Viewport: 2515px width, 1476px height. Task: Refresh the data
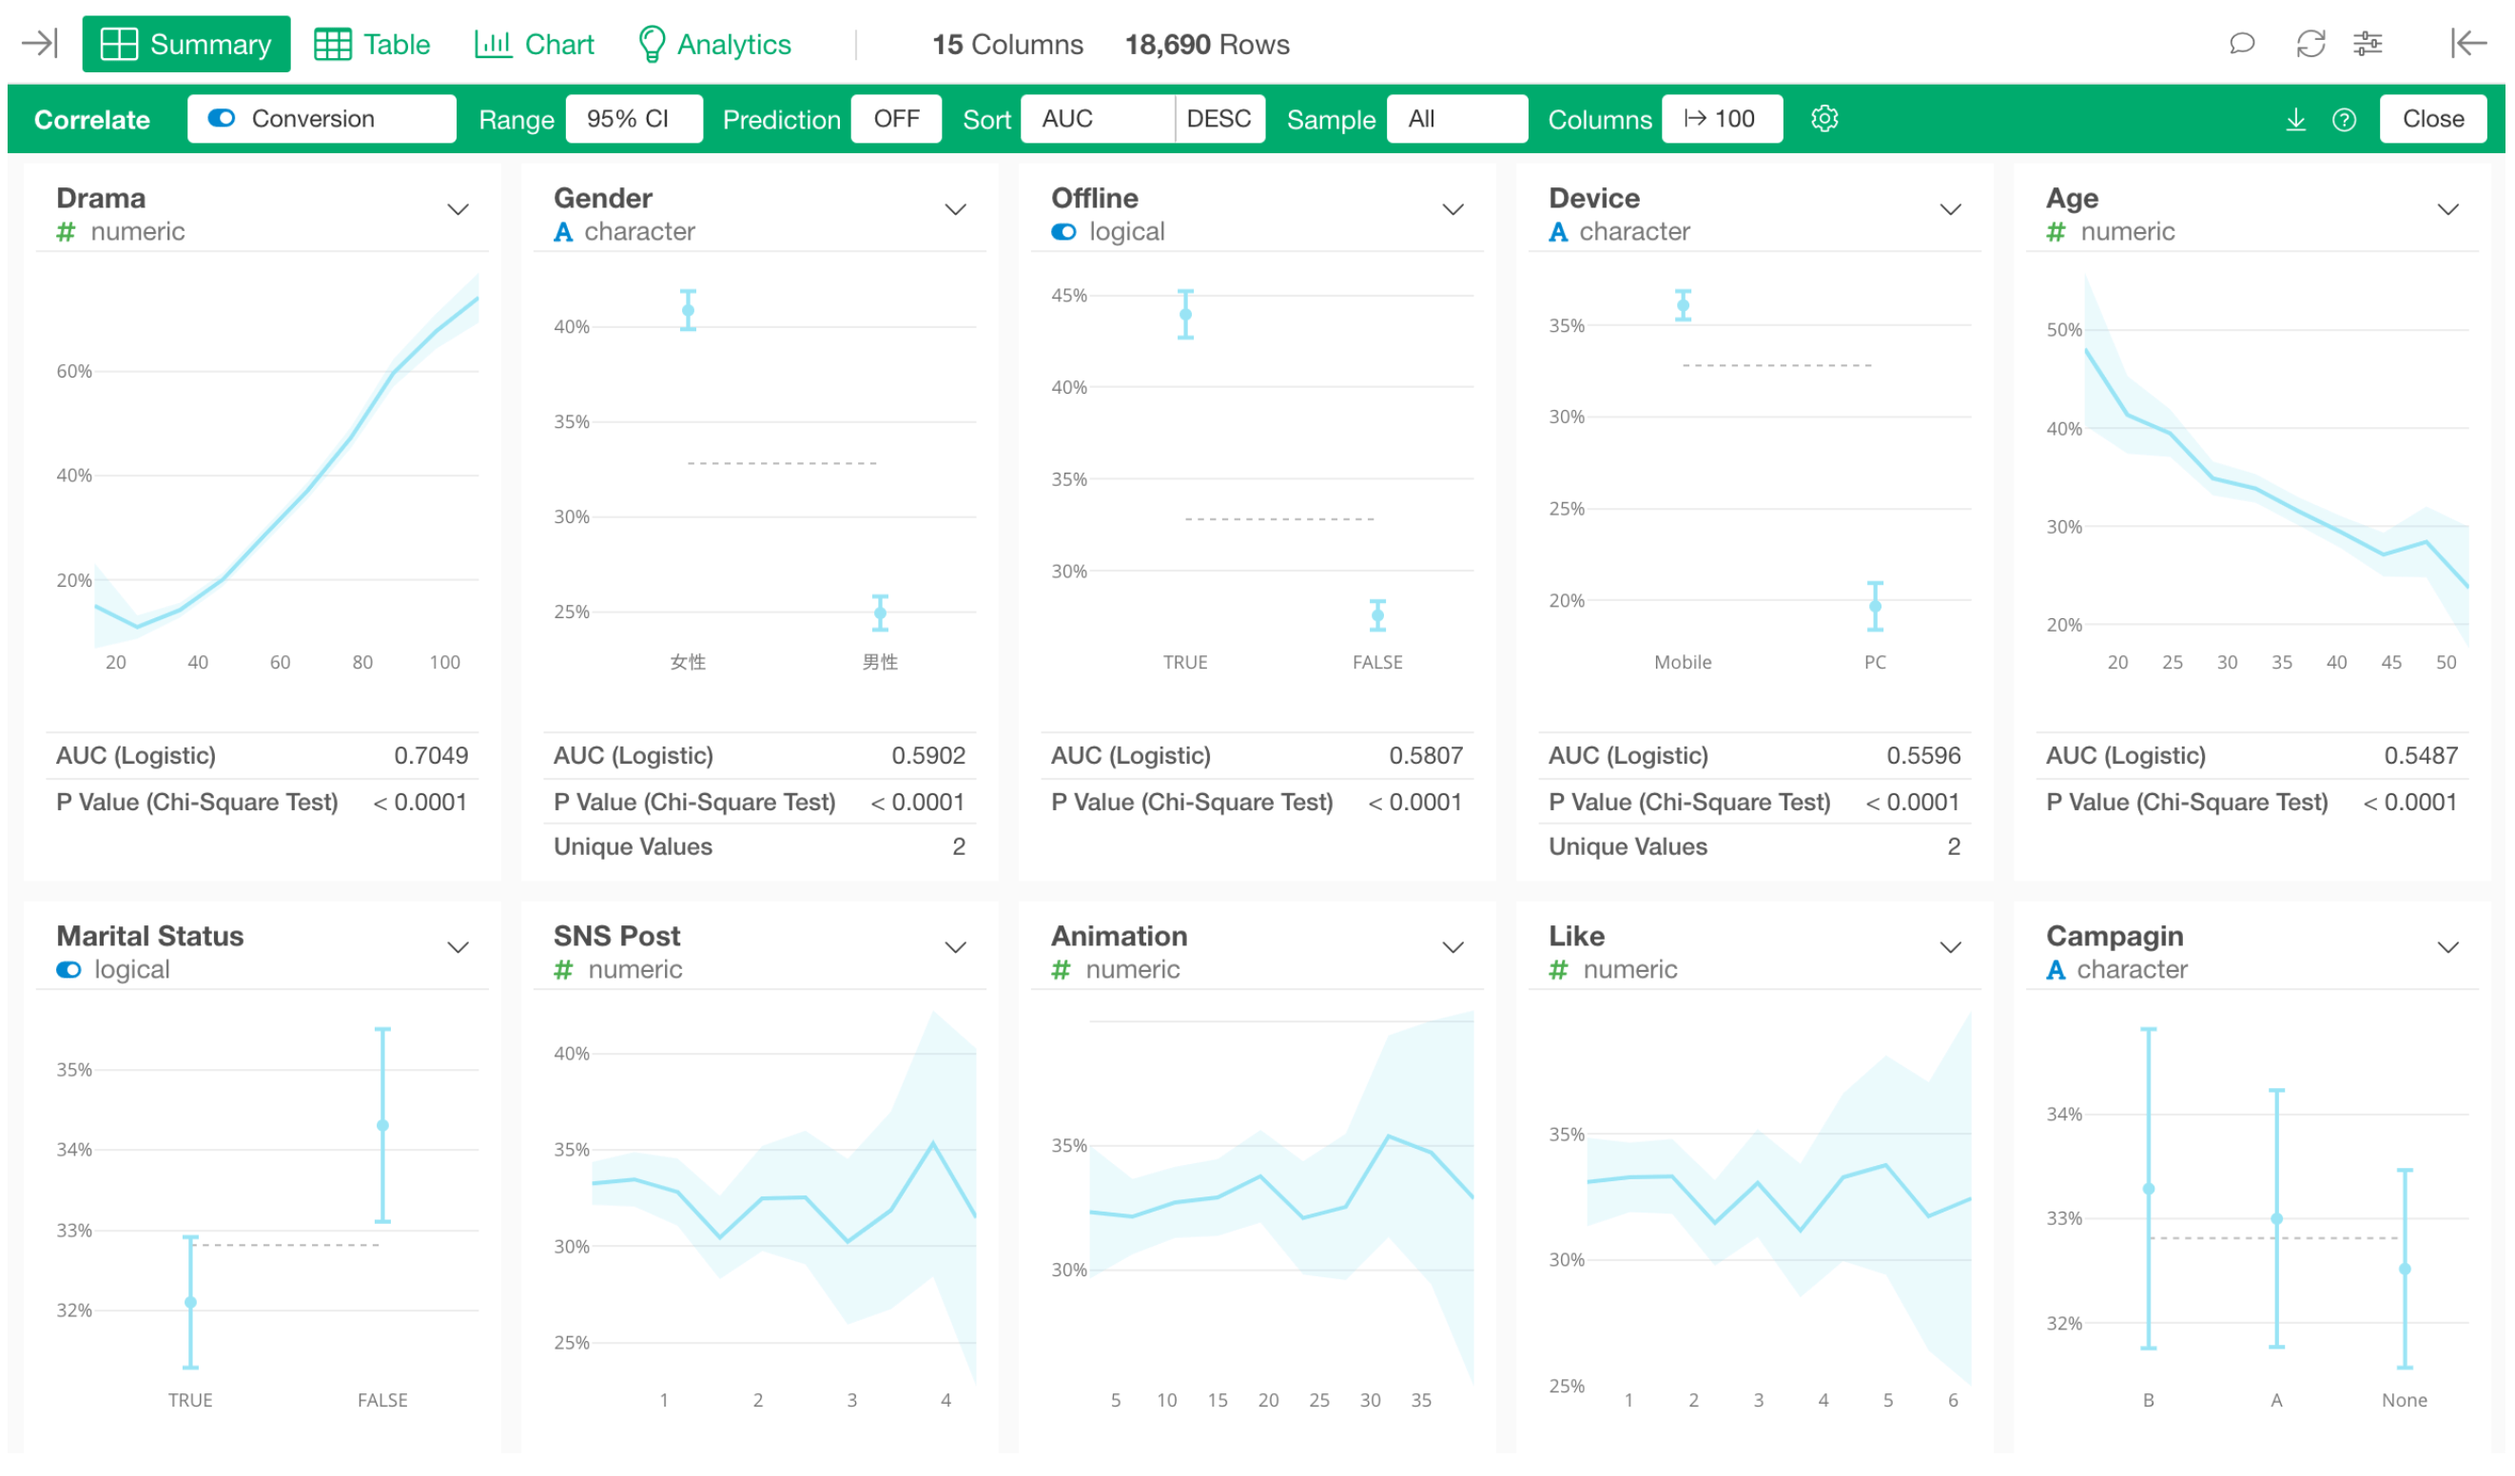pyautogui.click(x=2312, y=44)
